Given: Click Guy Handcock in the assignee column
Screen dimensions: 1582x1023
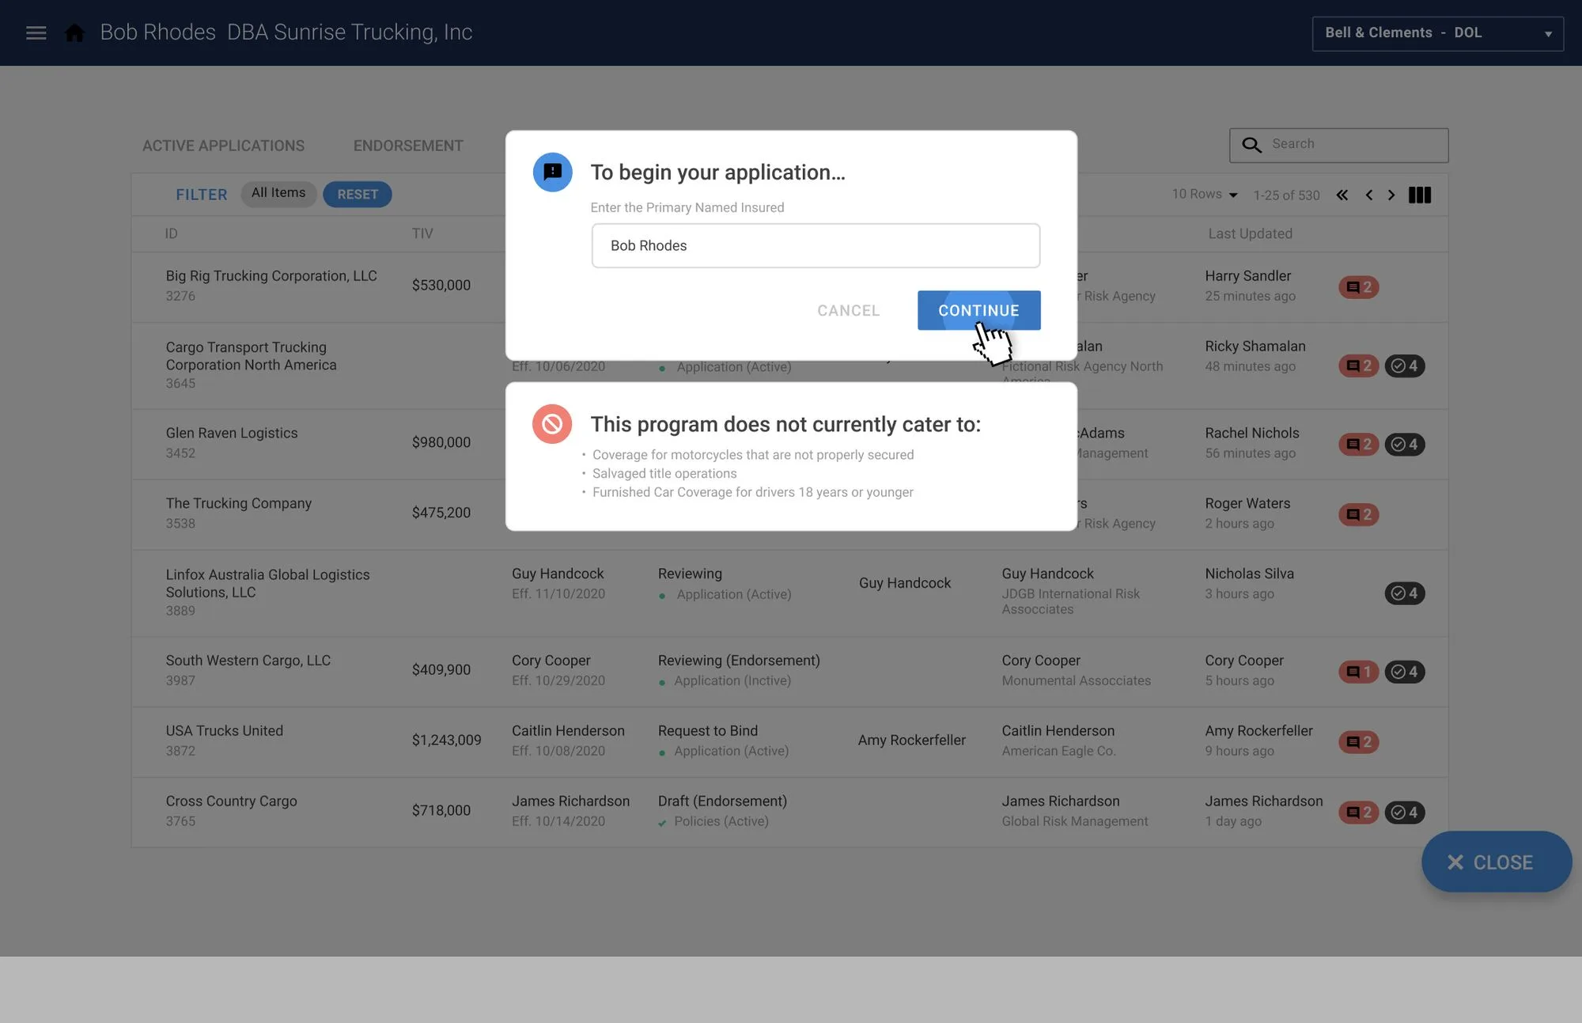Looking at the screenshot, I should [x=905, y=582].
